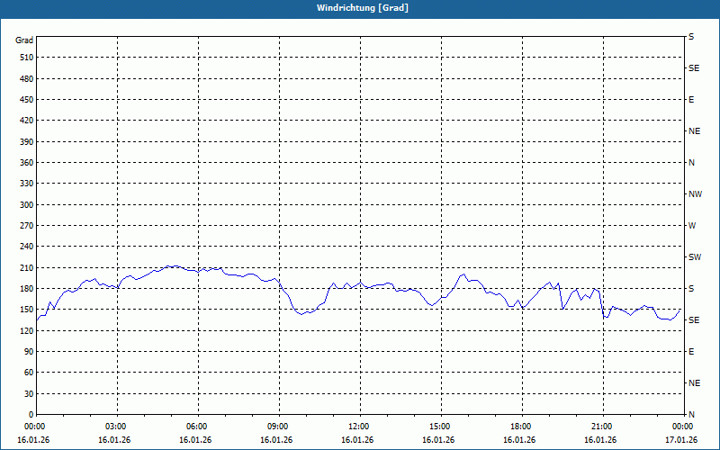
Task: Click the 16.01.26 date under 12:00
Action: pos(357,440)
